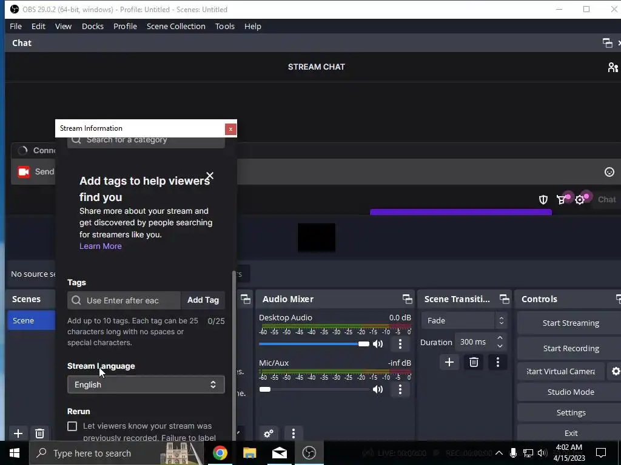Add a new scene with plus icon
This screenshot has width=621, height=465.
click(x=18, y=434)
